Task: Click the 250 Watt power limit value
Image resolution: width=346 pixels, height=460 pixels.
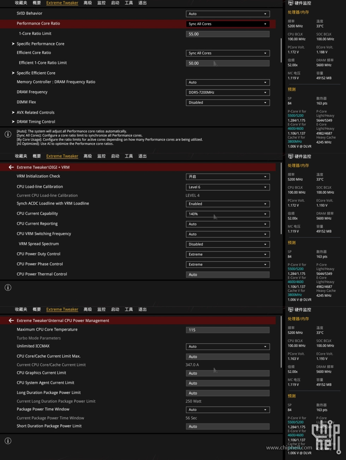Action: pos(193,401)
